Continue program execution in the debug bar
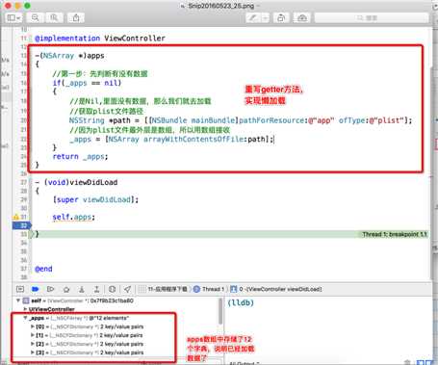438x365 pixels. pyautogui.click(x=50, y=289)
